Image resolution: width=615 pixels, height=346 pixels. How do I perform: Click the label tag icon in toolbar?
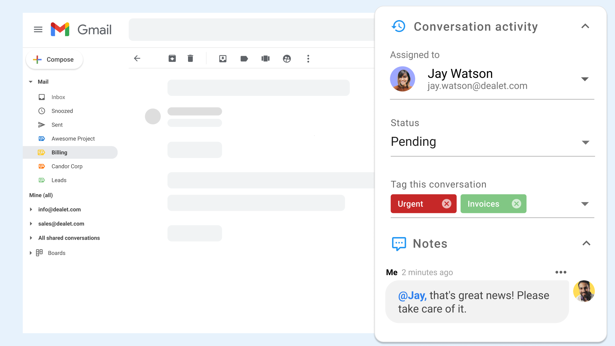[x=244, y=59]
